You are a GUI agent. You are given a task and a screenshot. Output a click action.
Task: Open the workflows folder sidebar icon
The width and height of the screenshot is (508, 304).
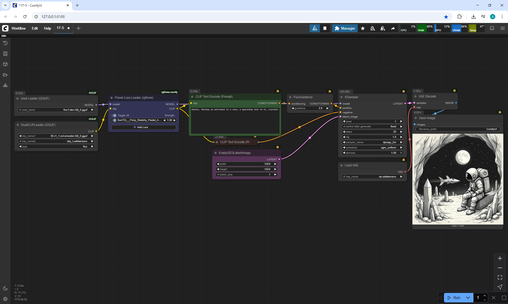[x=5, y=75]
